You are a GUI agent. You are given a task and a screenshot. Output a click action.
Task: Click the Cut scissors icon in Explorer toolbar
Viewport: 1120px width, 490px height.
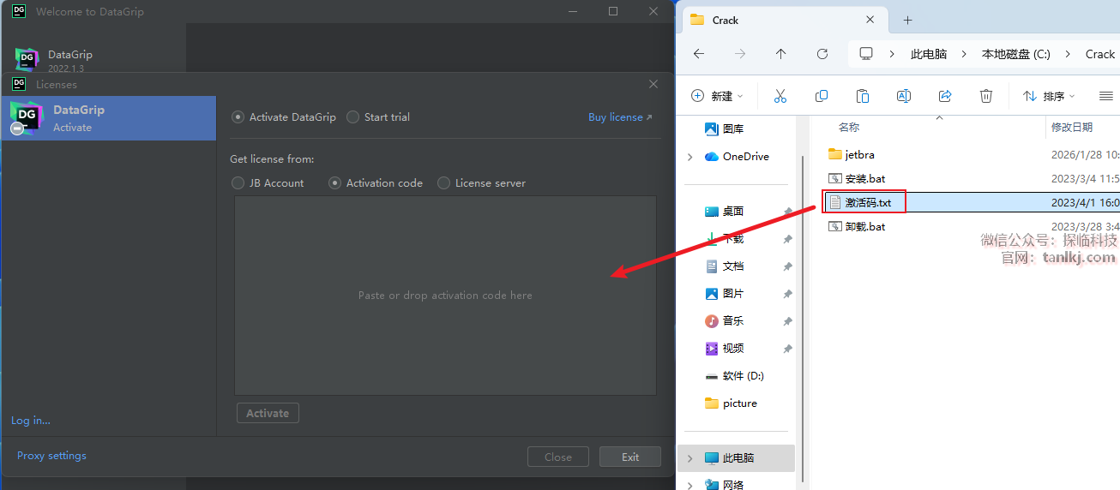tap(780, 96)
